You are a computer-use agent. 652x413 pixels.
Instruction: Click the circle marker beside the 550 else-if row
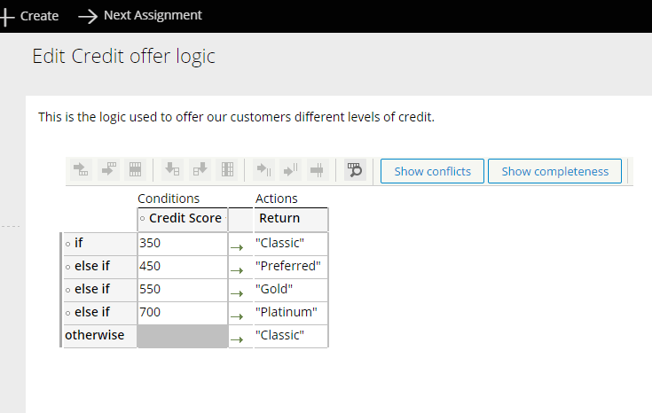67,291
